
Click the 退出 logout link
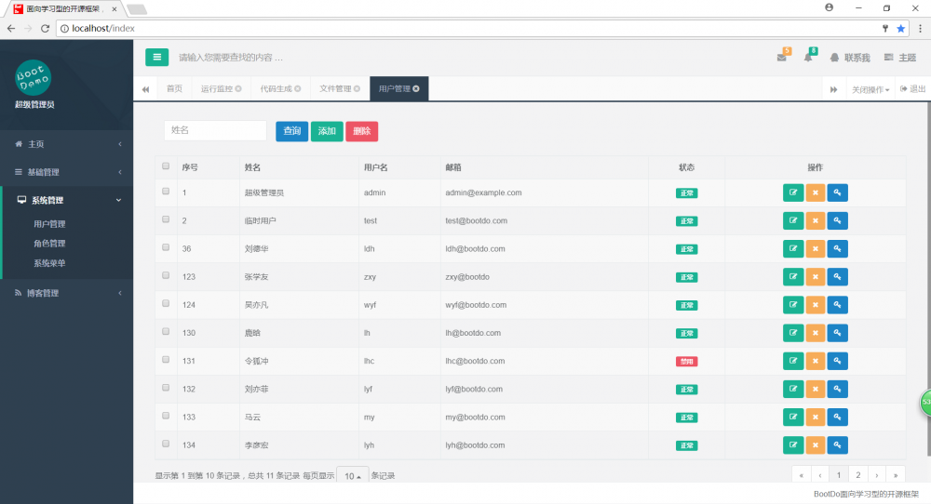click(912, 89)
